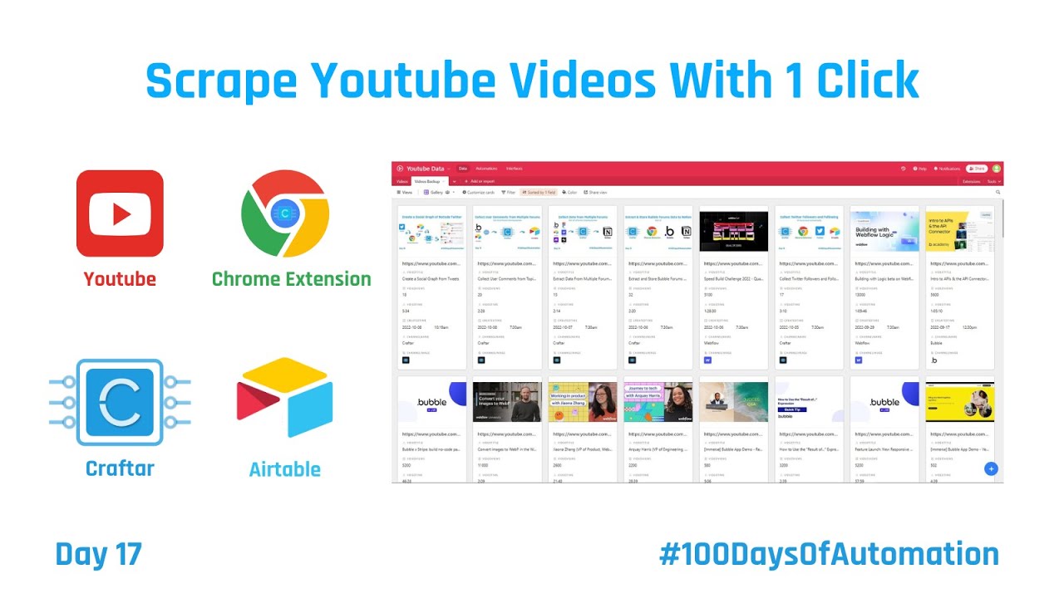Viewport: 1064px width, 598px height.
Task: Open the Color option in toolbar
Action: coord(569,192)
